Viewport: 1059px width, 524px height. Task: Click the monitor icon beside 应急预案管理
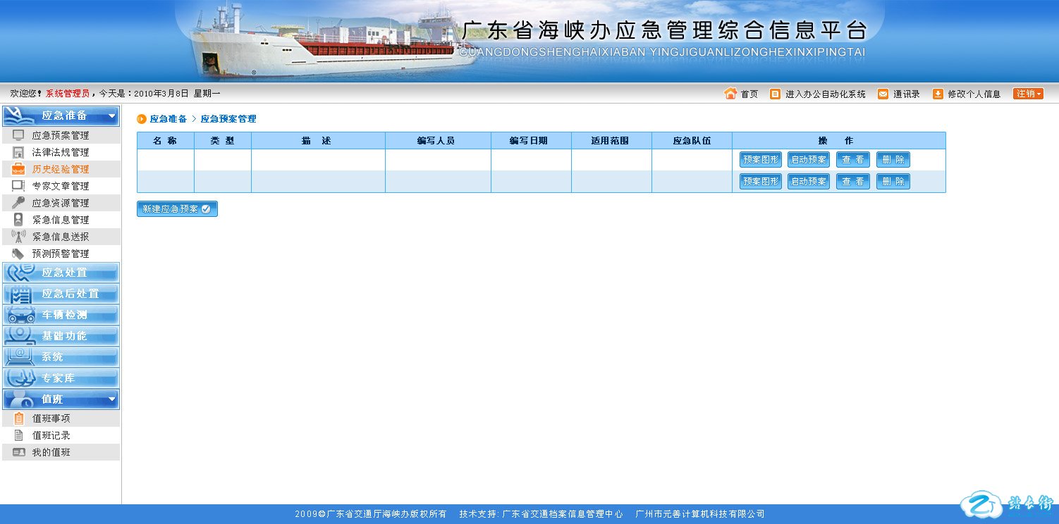[18, 135]
